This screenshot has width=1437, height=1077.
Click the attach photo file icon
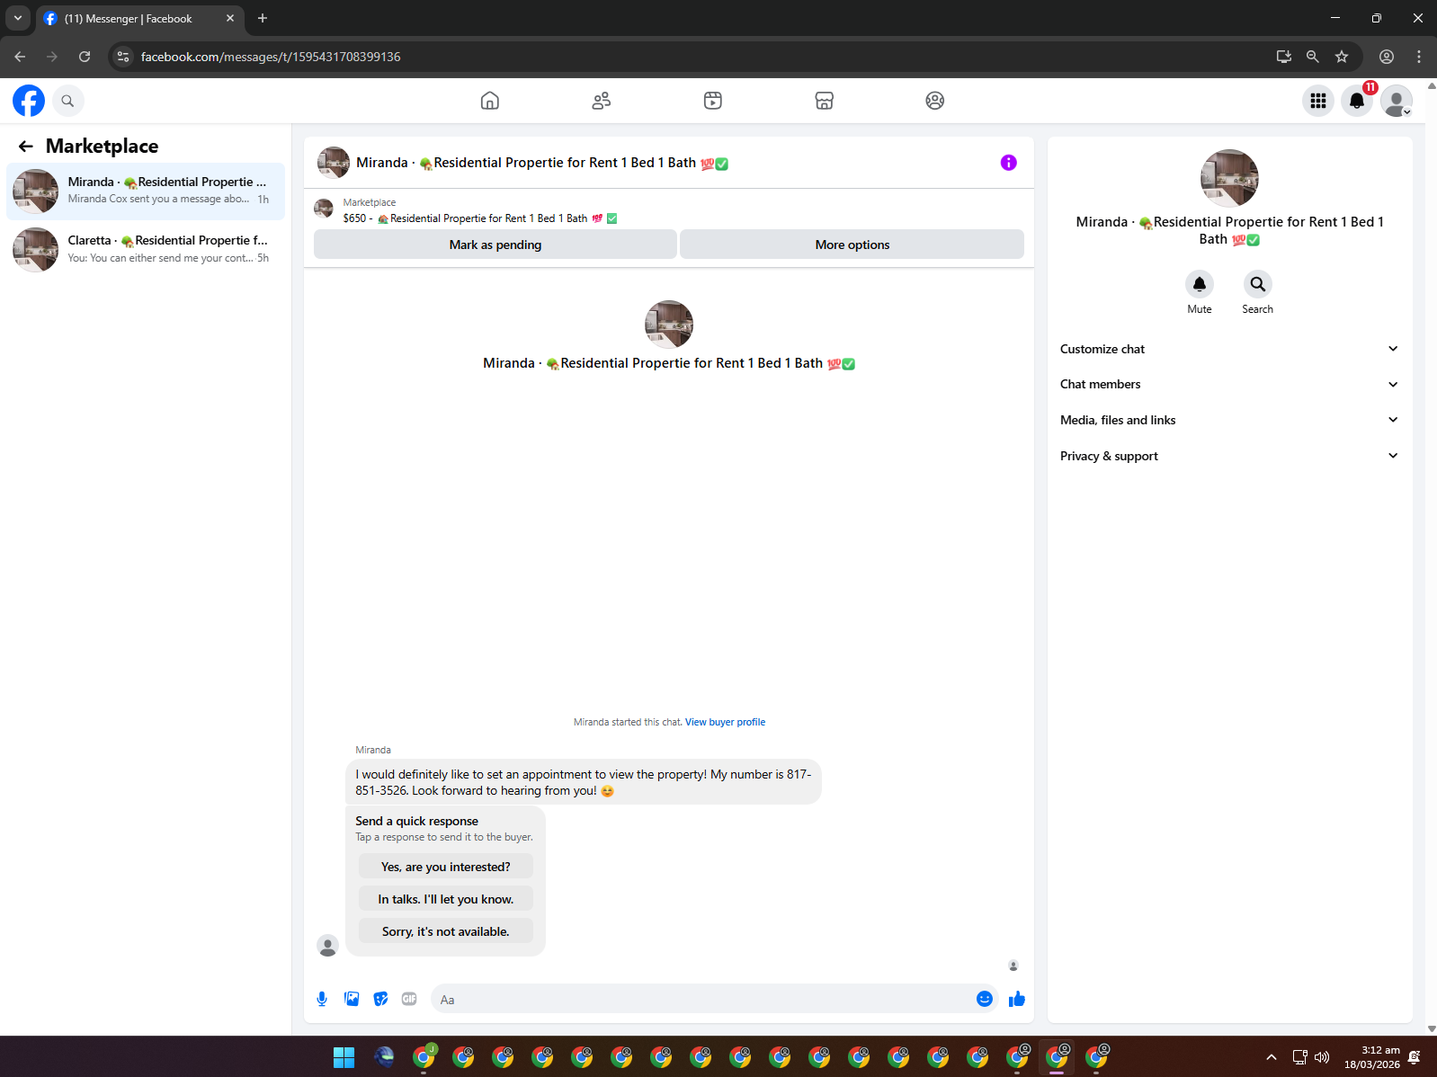(352, 999)
